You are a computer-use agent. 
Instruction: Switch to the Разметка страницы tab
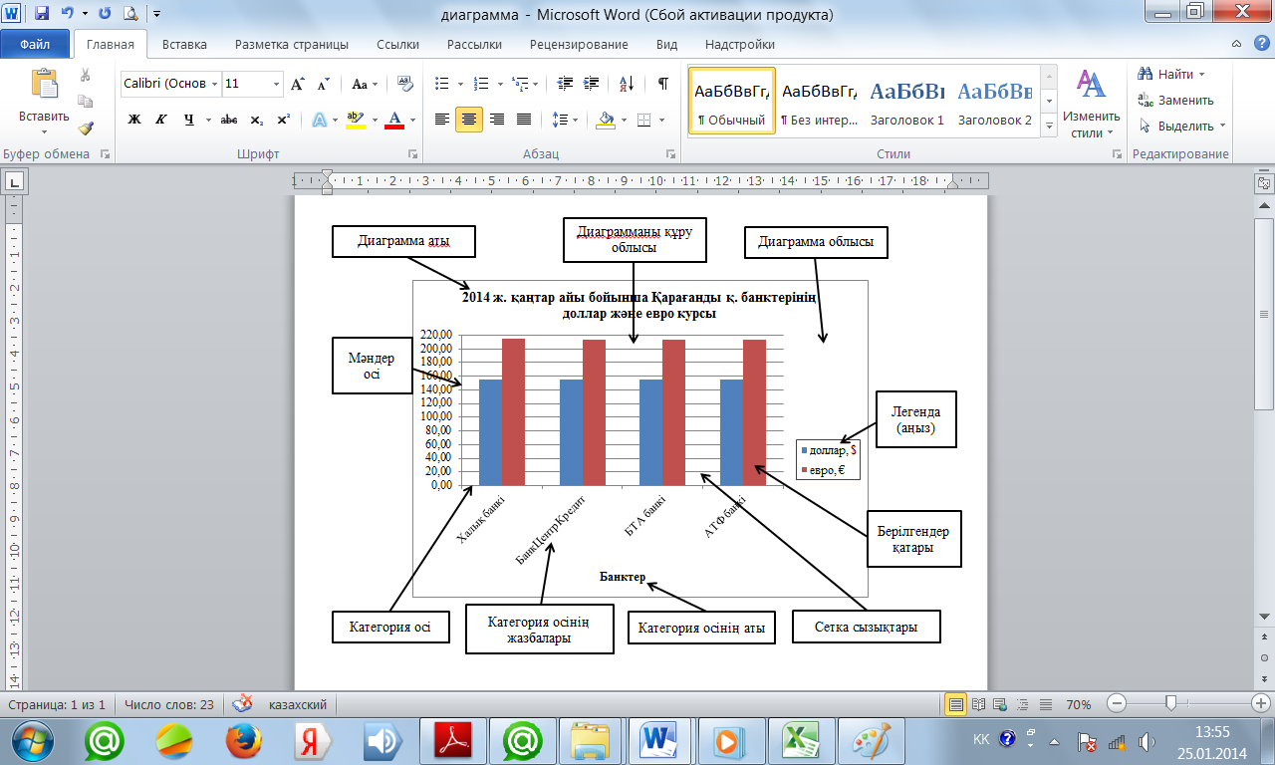click(x=292, y=45)
